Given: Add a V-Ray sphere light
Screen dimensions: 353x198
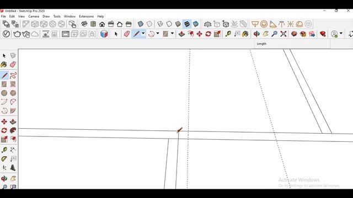Looking at the screenshot, I should [x=264, y=24].
